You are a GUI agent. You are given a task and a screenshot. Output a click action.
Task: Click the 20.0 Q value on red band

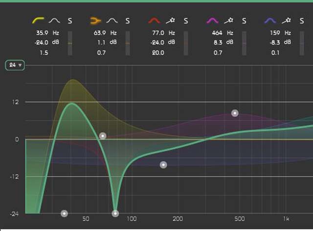click(x=158, y=52)
